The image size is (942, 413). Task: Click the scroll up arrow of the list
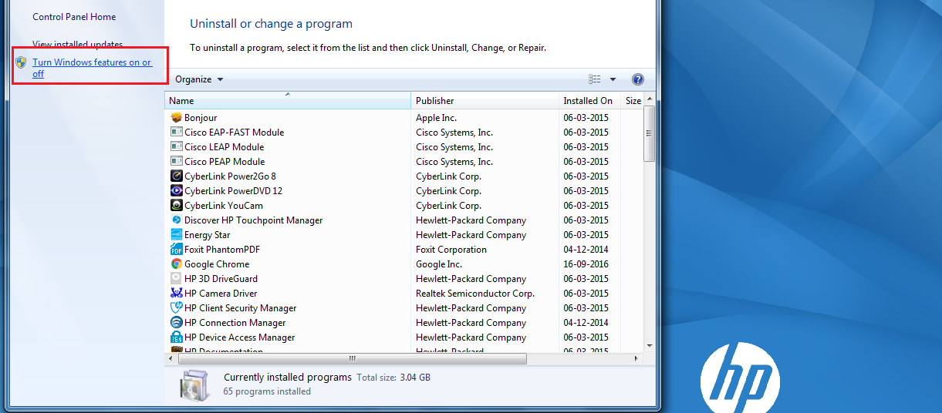(x=650, y=99)
